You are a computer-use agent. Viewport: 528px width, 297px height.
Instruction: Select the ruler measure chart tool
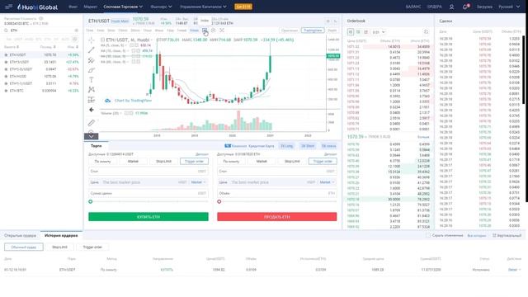[x=92, y=123]
